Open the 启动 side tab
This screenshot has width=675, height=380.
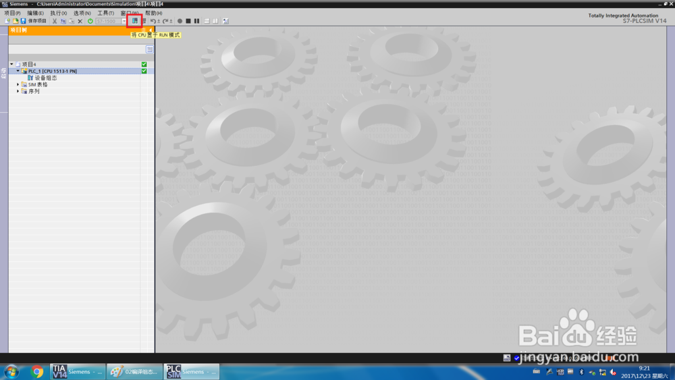[x=4, y=73]
